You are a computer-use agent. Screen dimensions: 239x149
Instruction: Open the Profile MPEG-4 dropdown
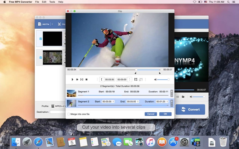pyautogui.click(x=58, y=106)
